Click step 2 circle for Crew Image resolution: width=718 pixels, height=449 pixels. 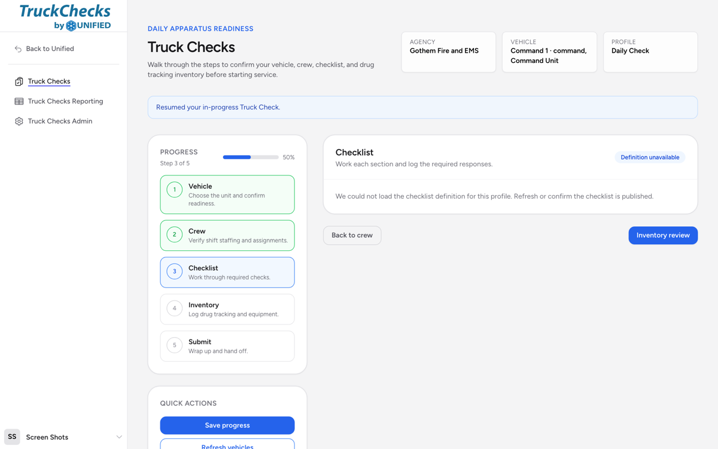tap(175, 235)
